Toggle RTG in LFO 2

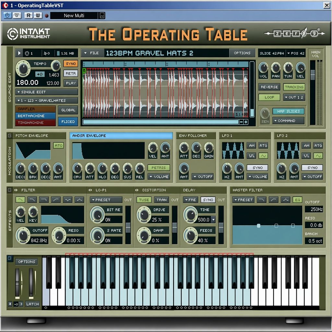click(x=318, y=146)
